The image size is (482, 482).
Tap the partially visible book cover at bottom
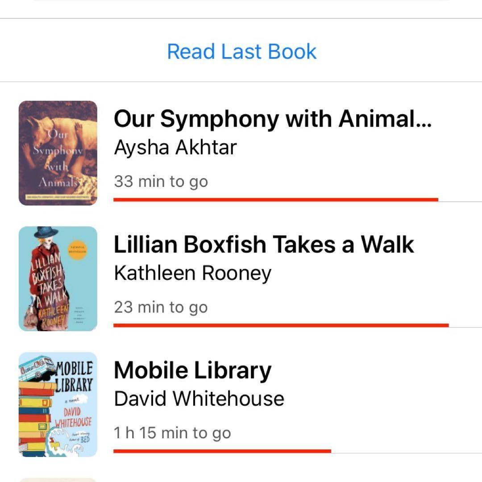[x=58, y=479]
